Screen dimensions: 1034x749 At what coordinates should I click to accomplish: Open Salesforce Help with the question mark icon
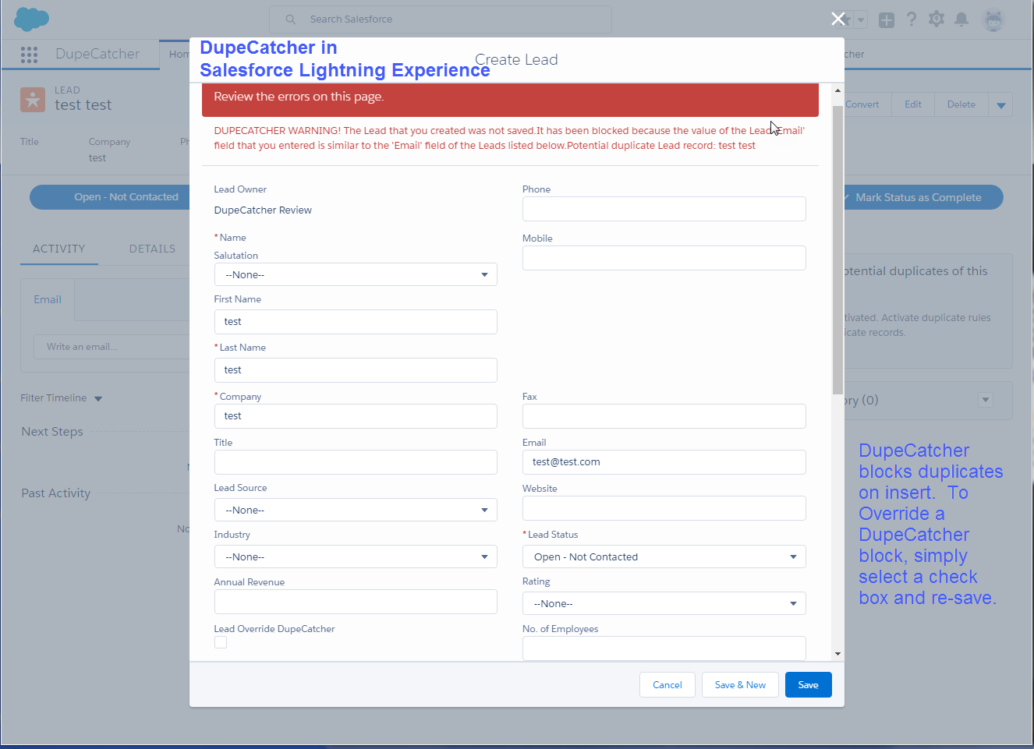coord(911,19)
